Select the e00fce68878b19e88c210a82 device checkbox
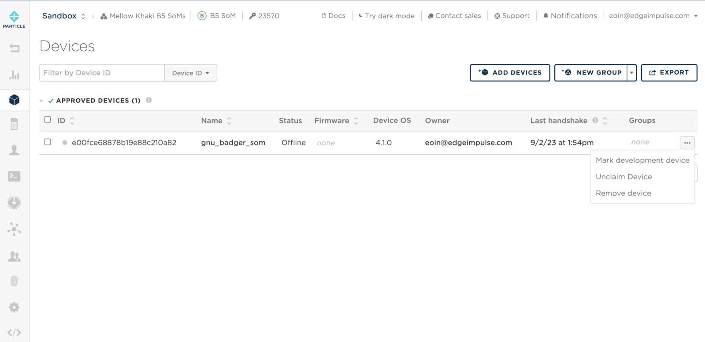Viewport: 705px width, 342px height. click(x=48, y=142)
